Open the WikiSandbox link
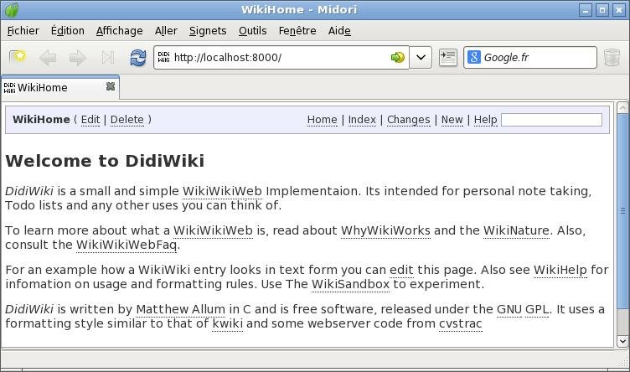This screenshot has width=630, height=372. coord(350,284)
